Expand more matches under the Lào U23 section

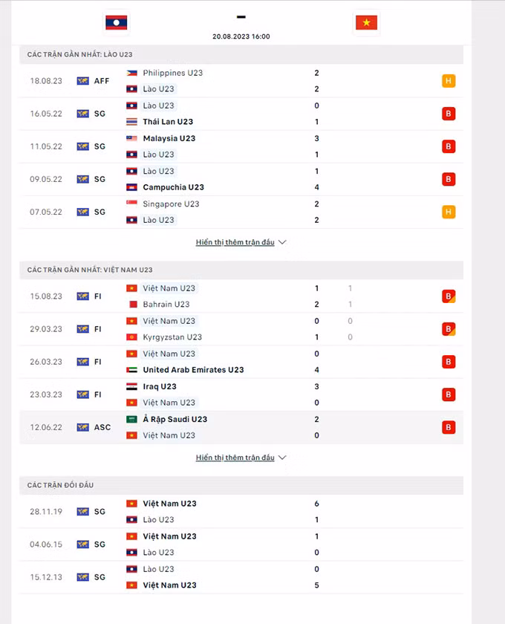(235, 242)
